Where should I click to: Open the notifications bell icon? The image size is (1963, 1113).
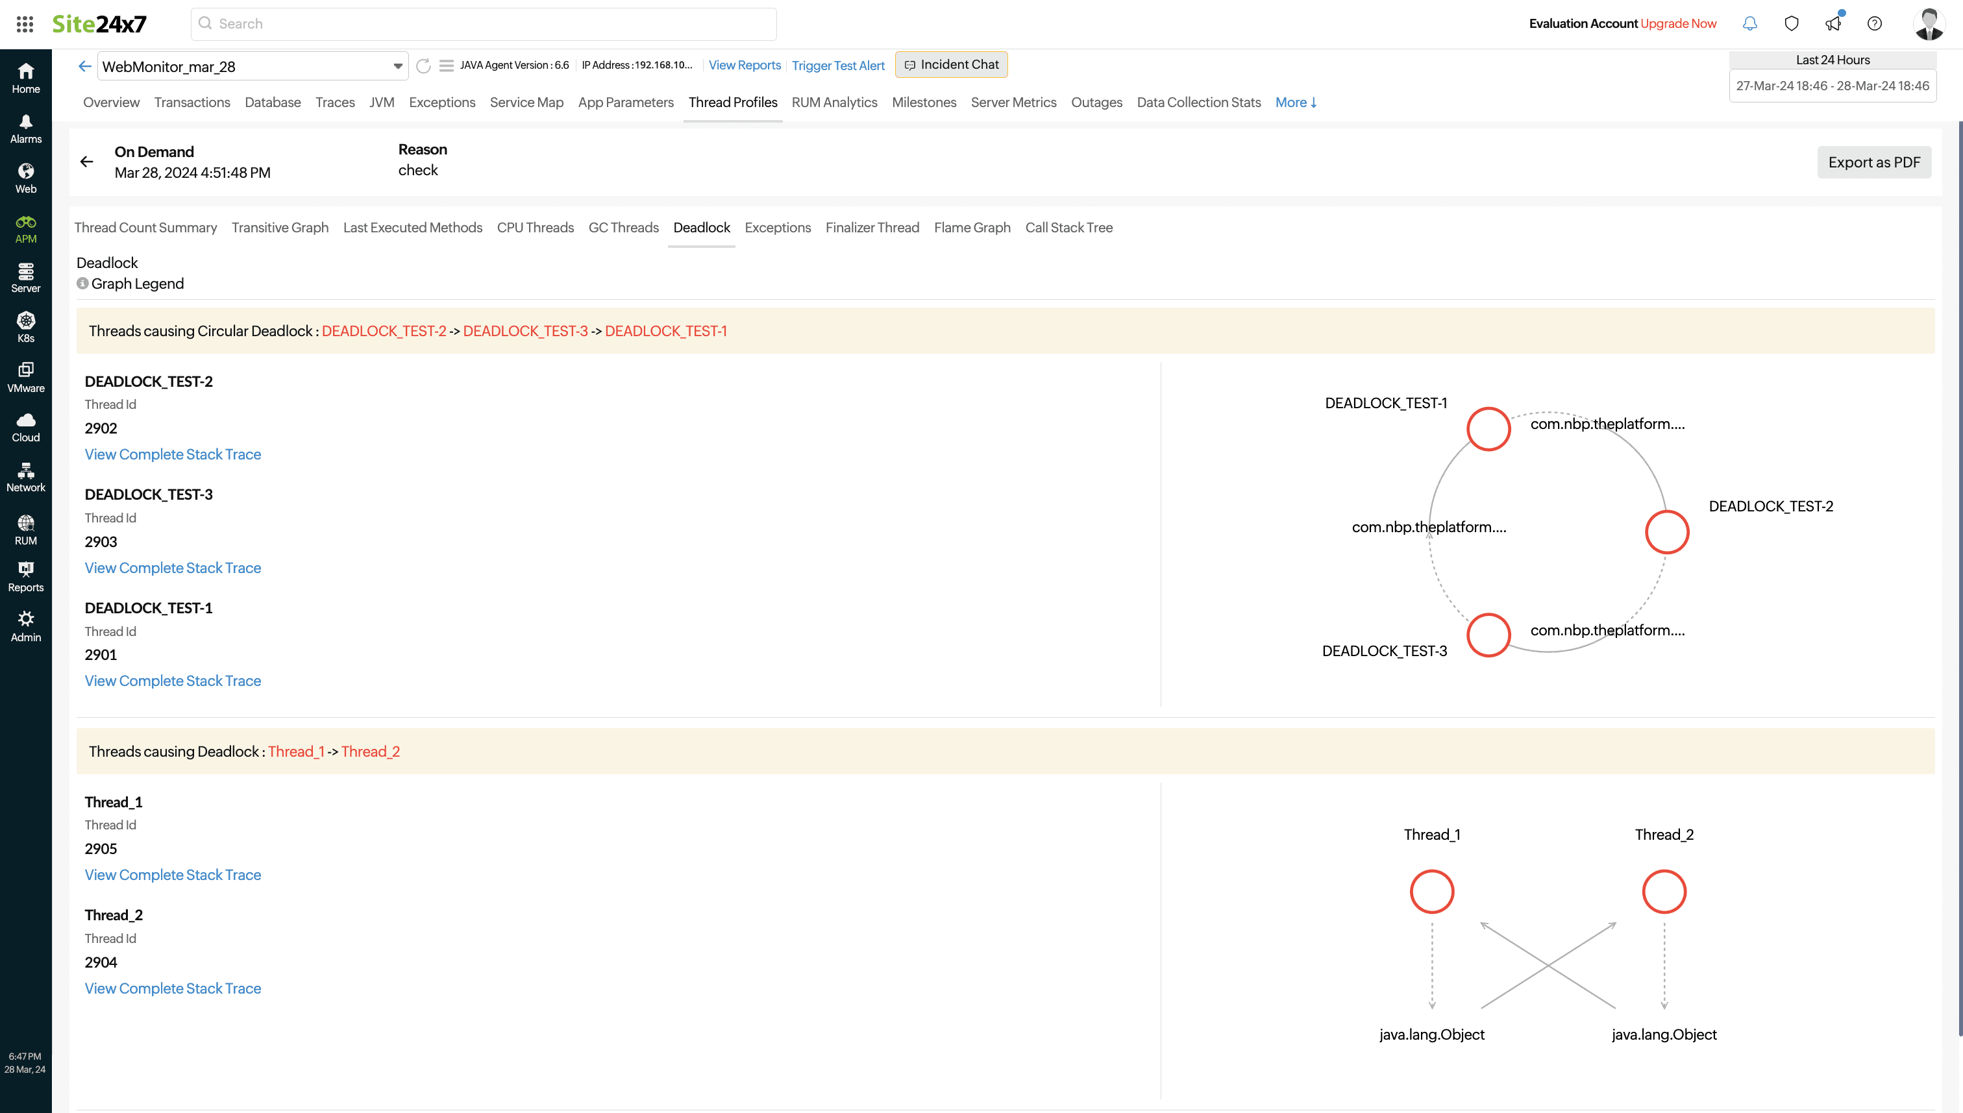[1749, 24]
